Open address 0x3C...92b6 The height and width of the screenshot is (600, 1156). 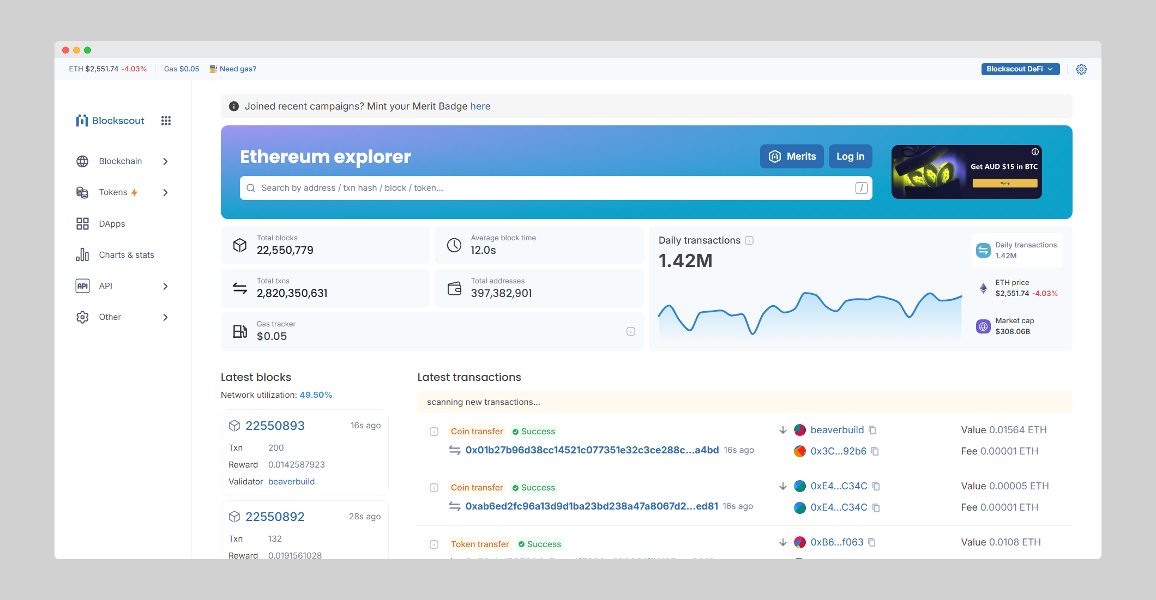pos(838,451)
